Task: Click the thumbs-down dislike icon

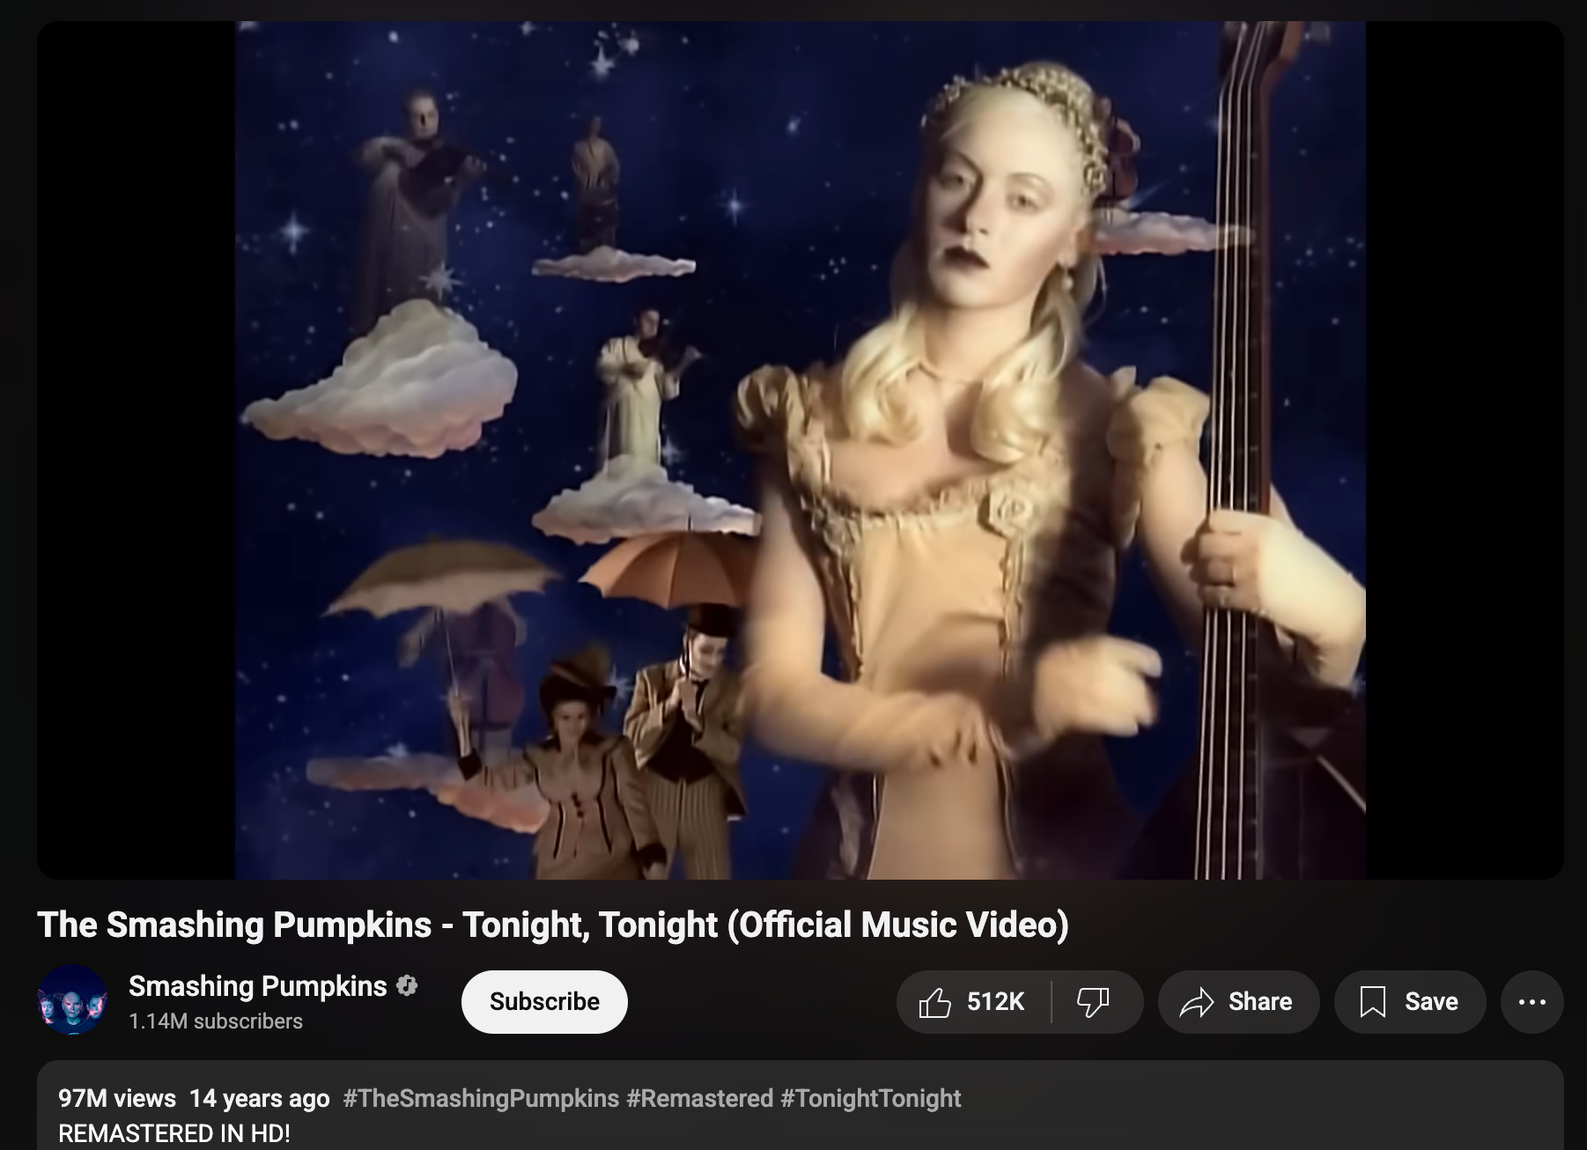Action: pos(1093,1002)
